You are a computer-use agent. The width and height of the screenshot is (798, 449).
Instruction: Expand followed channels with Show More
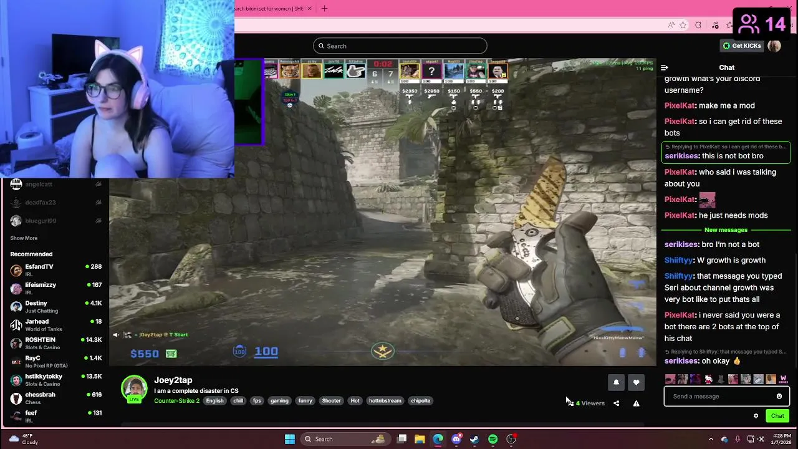(24, 238)
